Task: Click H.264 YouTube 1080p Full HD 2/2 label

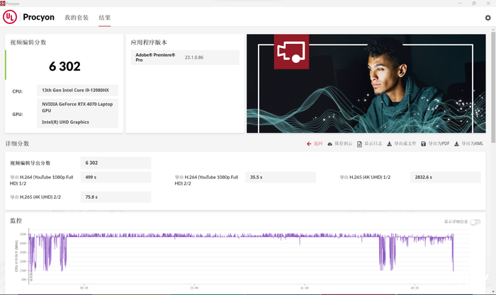Action: (x=206, y=180)
